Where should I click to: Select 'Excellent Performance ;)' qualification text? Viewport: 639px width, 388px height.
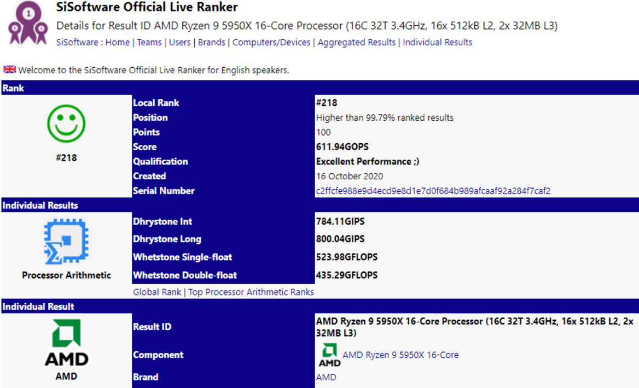click(x=368, y=162)
